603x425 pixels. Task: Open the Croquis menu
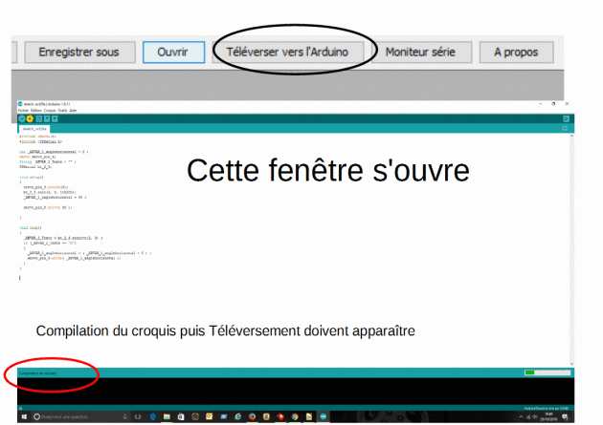[50, 111]
